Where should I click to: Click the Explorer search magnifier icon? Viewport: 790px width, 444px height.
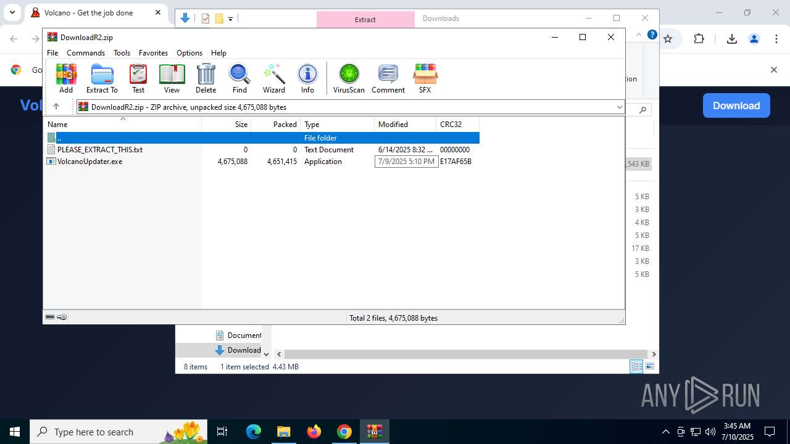(642, 110)
